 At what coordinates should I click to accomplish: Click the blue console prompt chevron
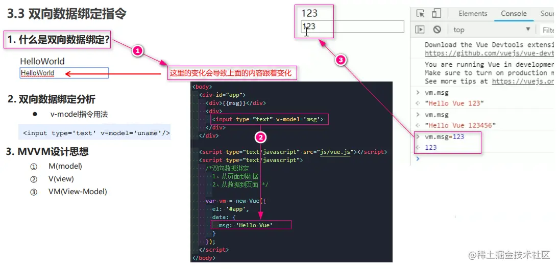pos(418,158)
